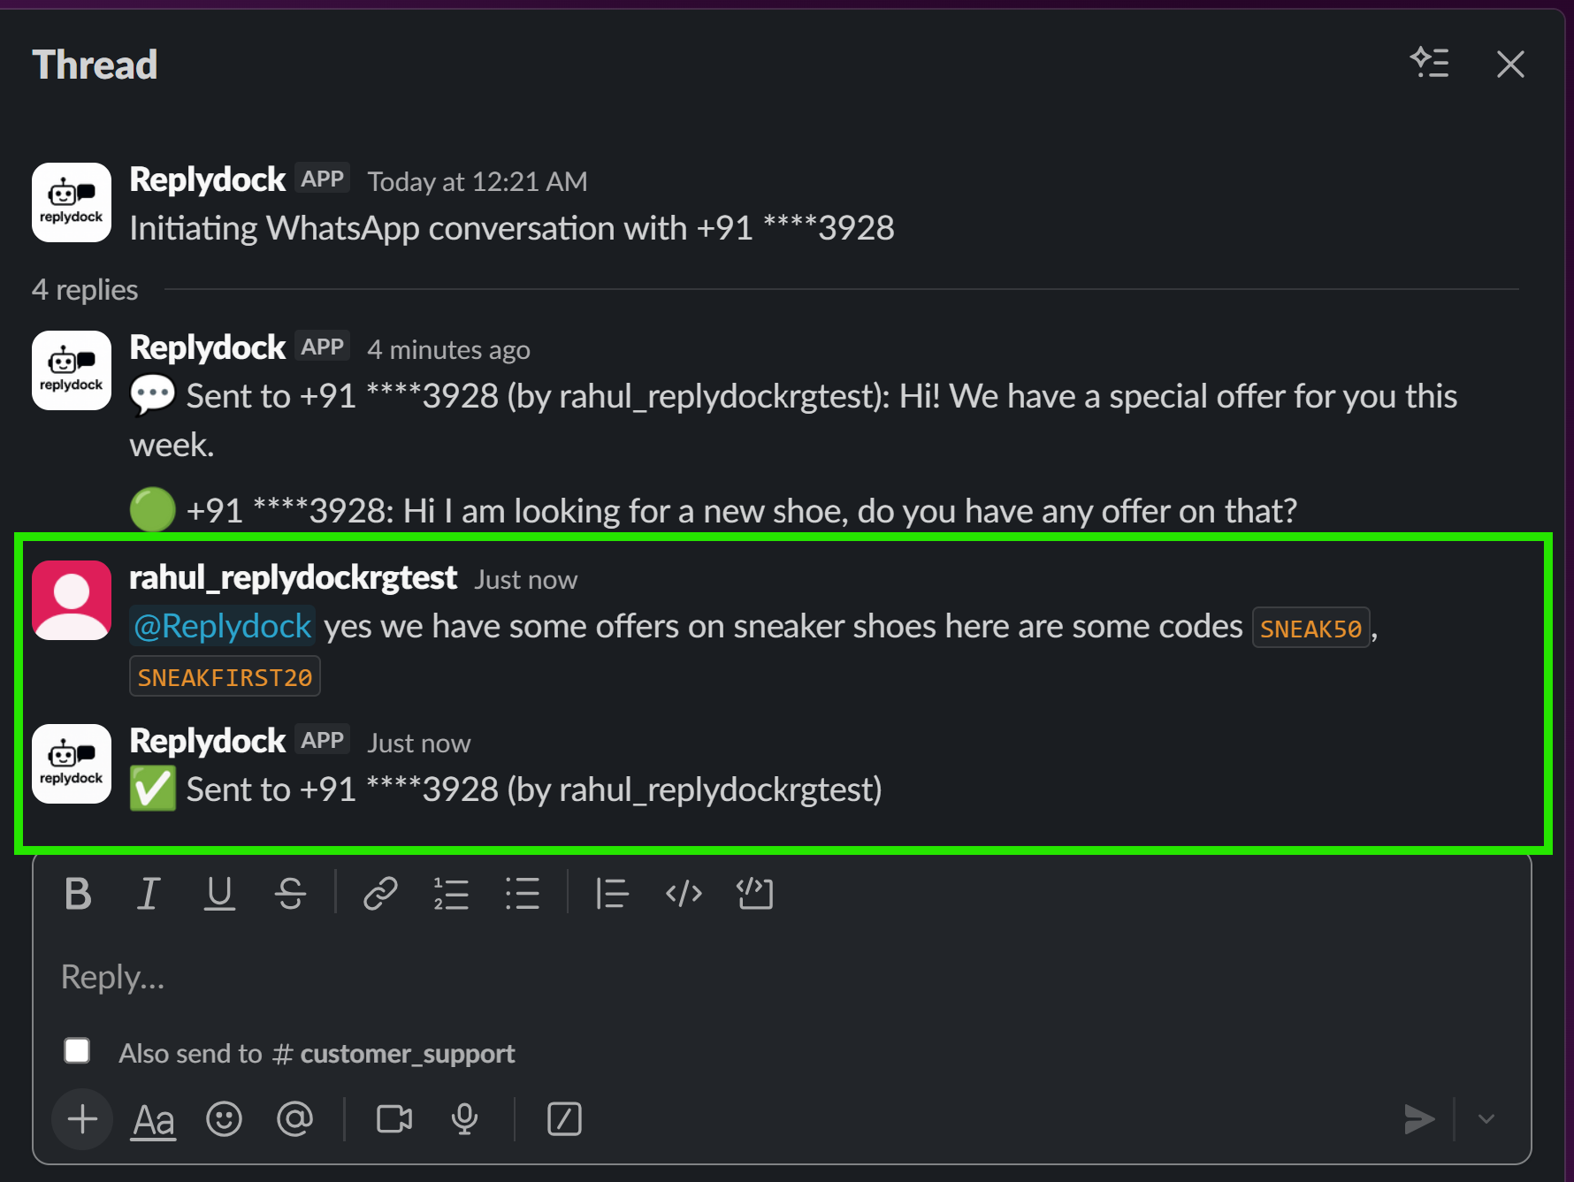The width and height of the screenshot is (1574, 1182).
Task: Open the #customer_support channel link
Action: [x=395, y=1053]
